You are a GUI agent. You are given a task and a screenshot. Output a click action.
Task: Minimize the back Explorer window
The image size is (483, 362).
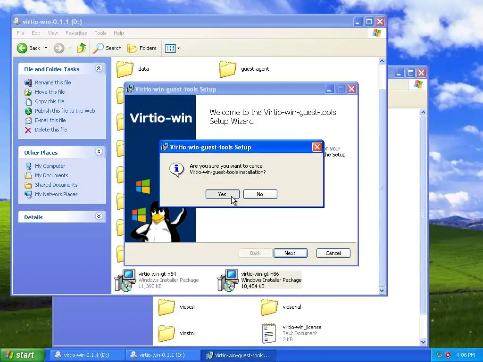tap(399, 73)
